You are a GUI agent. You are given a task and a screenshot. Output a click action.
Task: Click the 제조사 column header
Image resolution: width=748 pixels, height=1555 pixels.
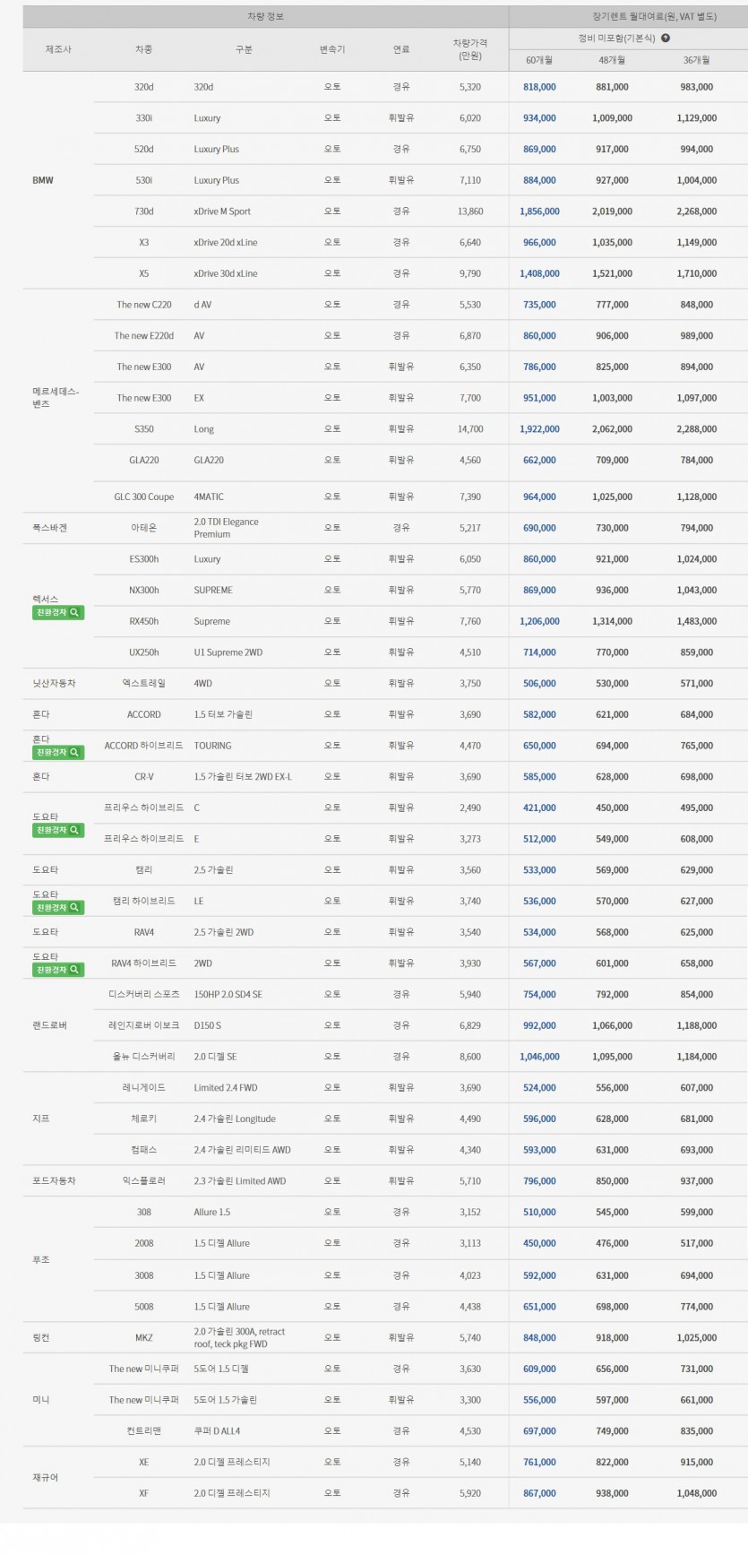[58, 49]
